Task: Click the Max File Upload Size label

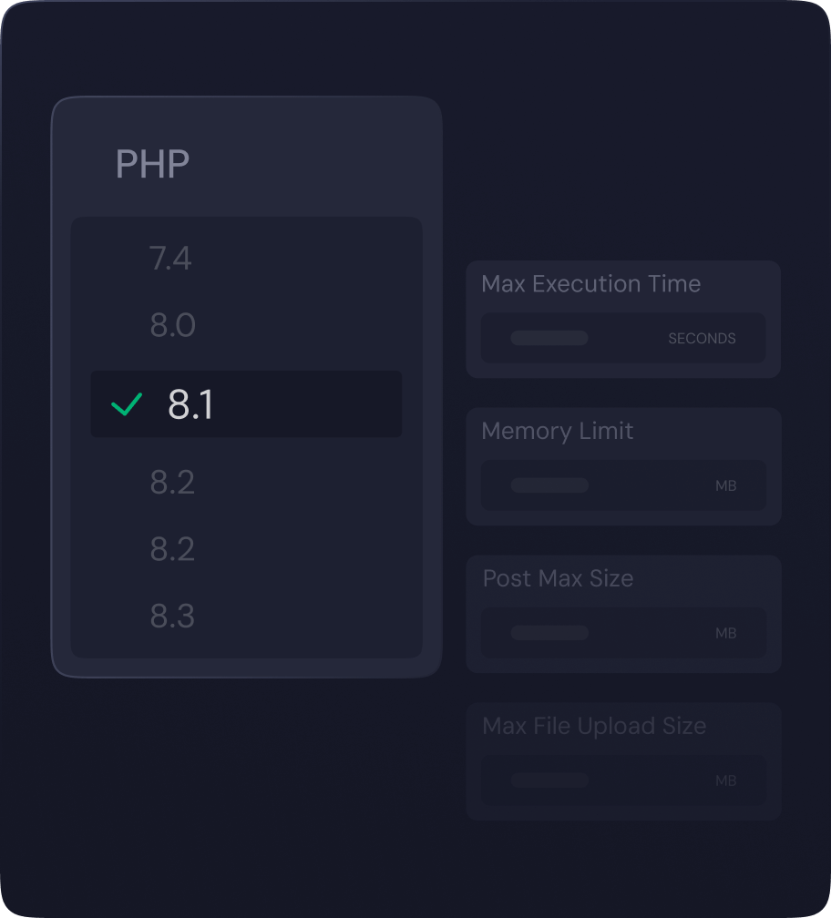Action: click(x=594, y=727)
